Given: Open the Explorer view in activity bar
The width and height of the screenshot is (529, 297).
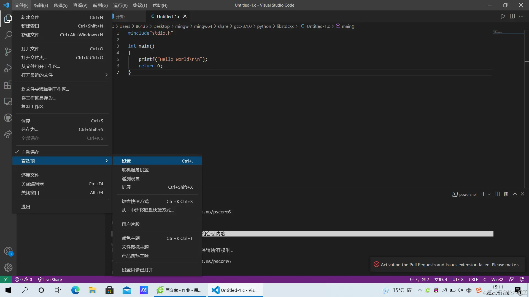Looking at the screenshot, I should click(8, 19).
